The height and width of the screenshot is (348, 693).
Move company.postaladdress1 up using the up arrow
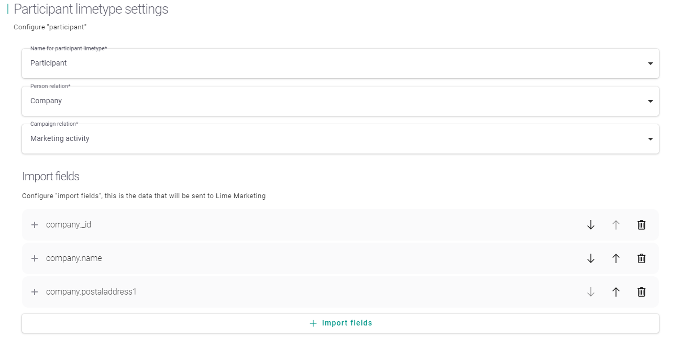[615, 292]
